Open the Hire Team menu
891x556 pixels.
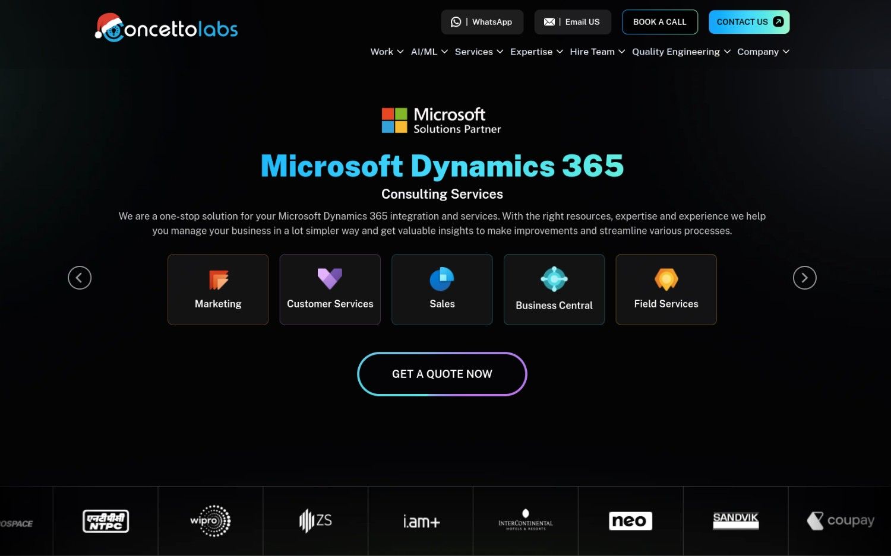pos(597,52)
